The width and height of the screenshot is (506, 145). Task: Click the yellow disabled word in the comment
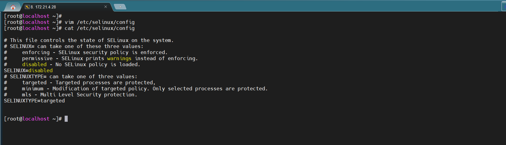point(34,64)
